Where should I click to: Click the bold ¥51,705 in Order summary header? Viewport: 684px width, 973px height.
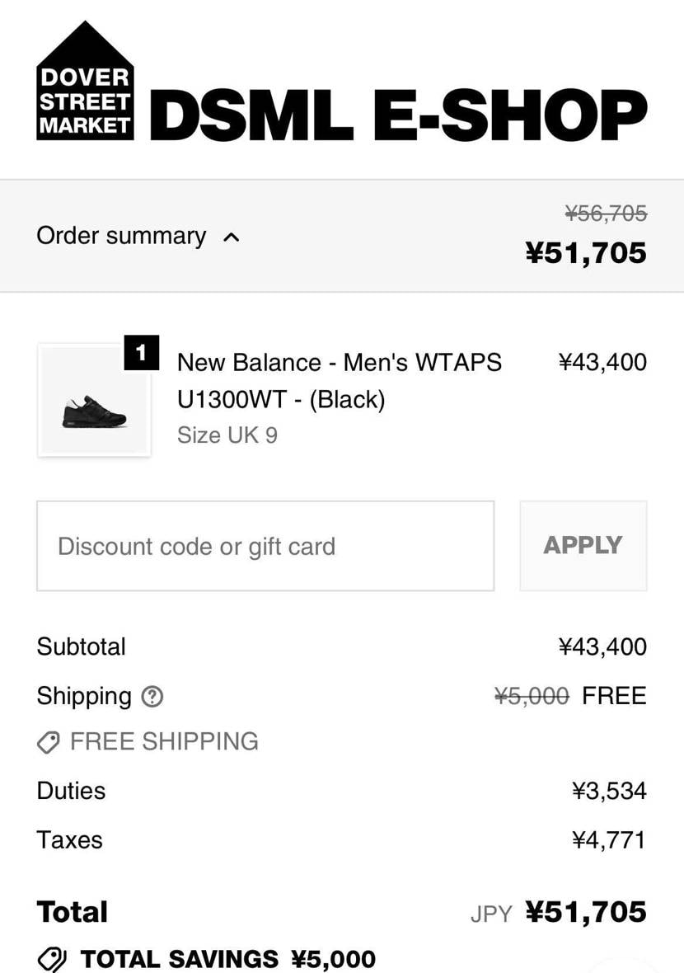586,252
